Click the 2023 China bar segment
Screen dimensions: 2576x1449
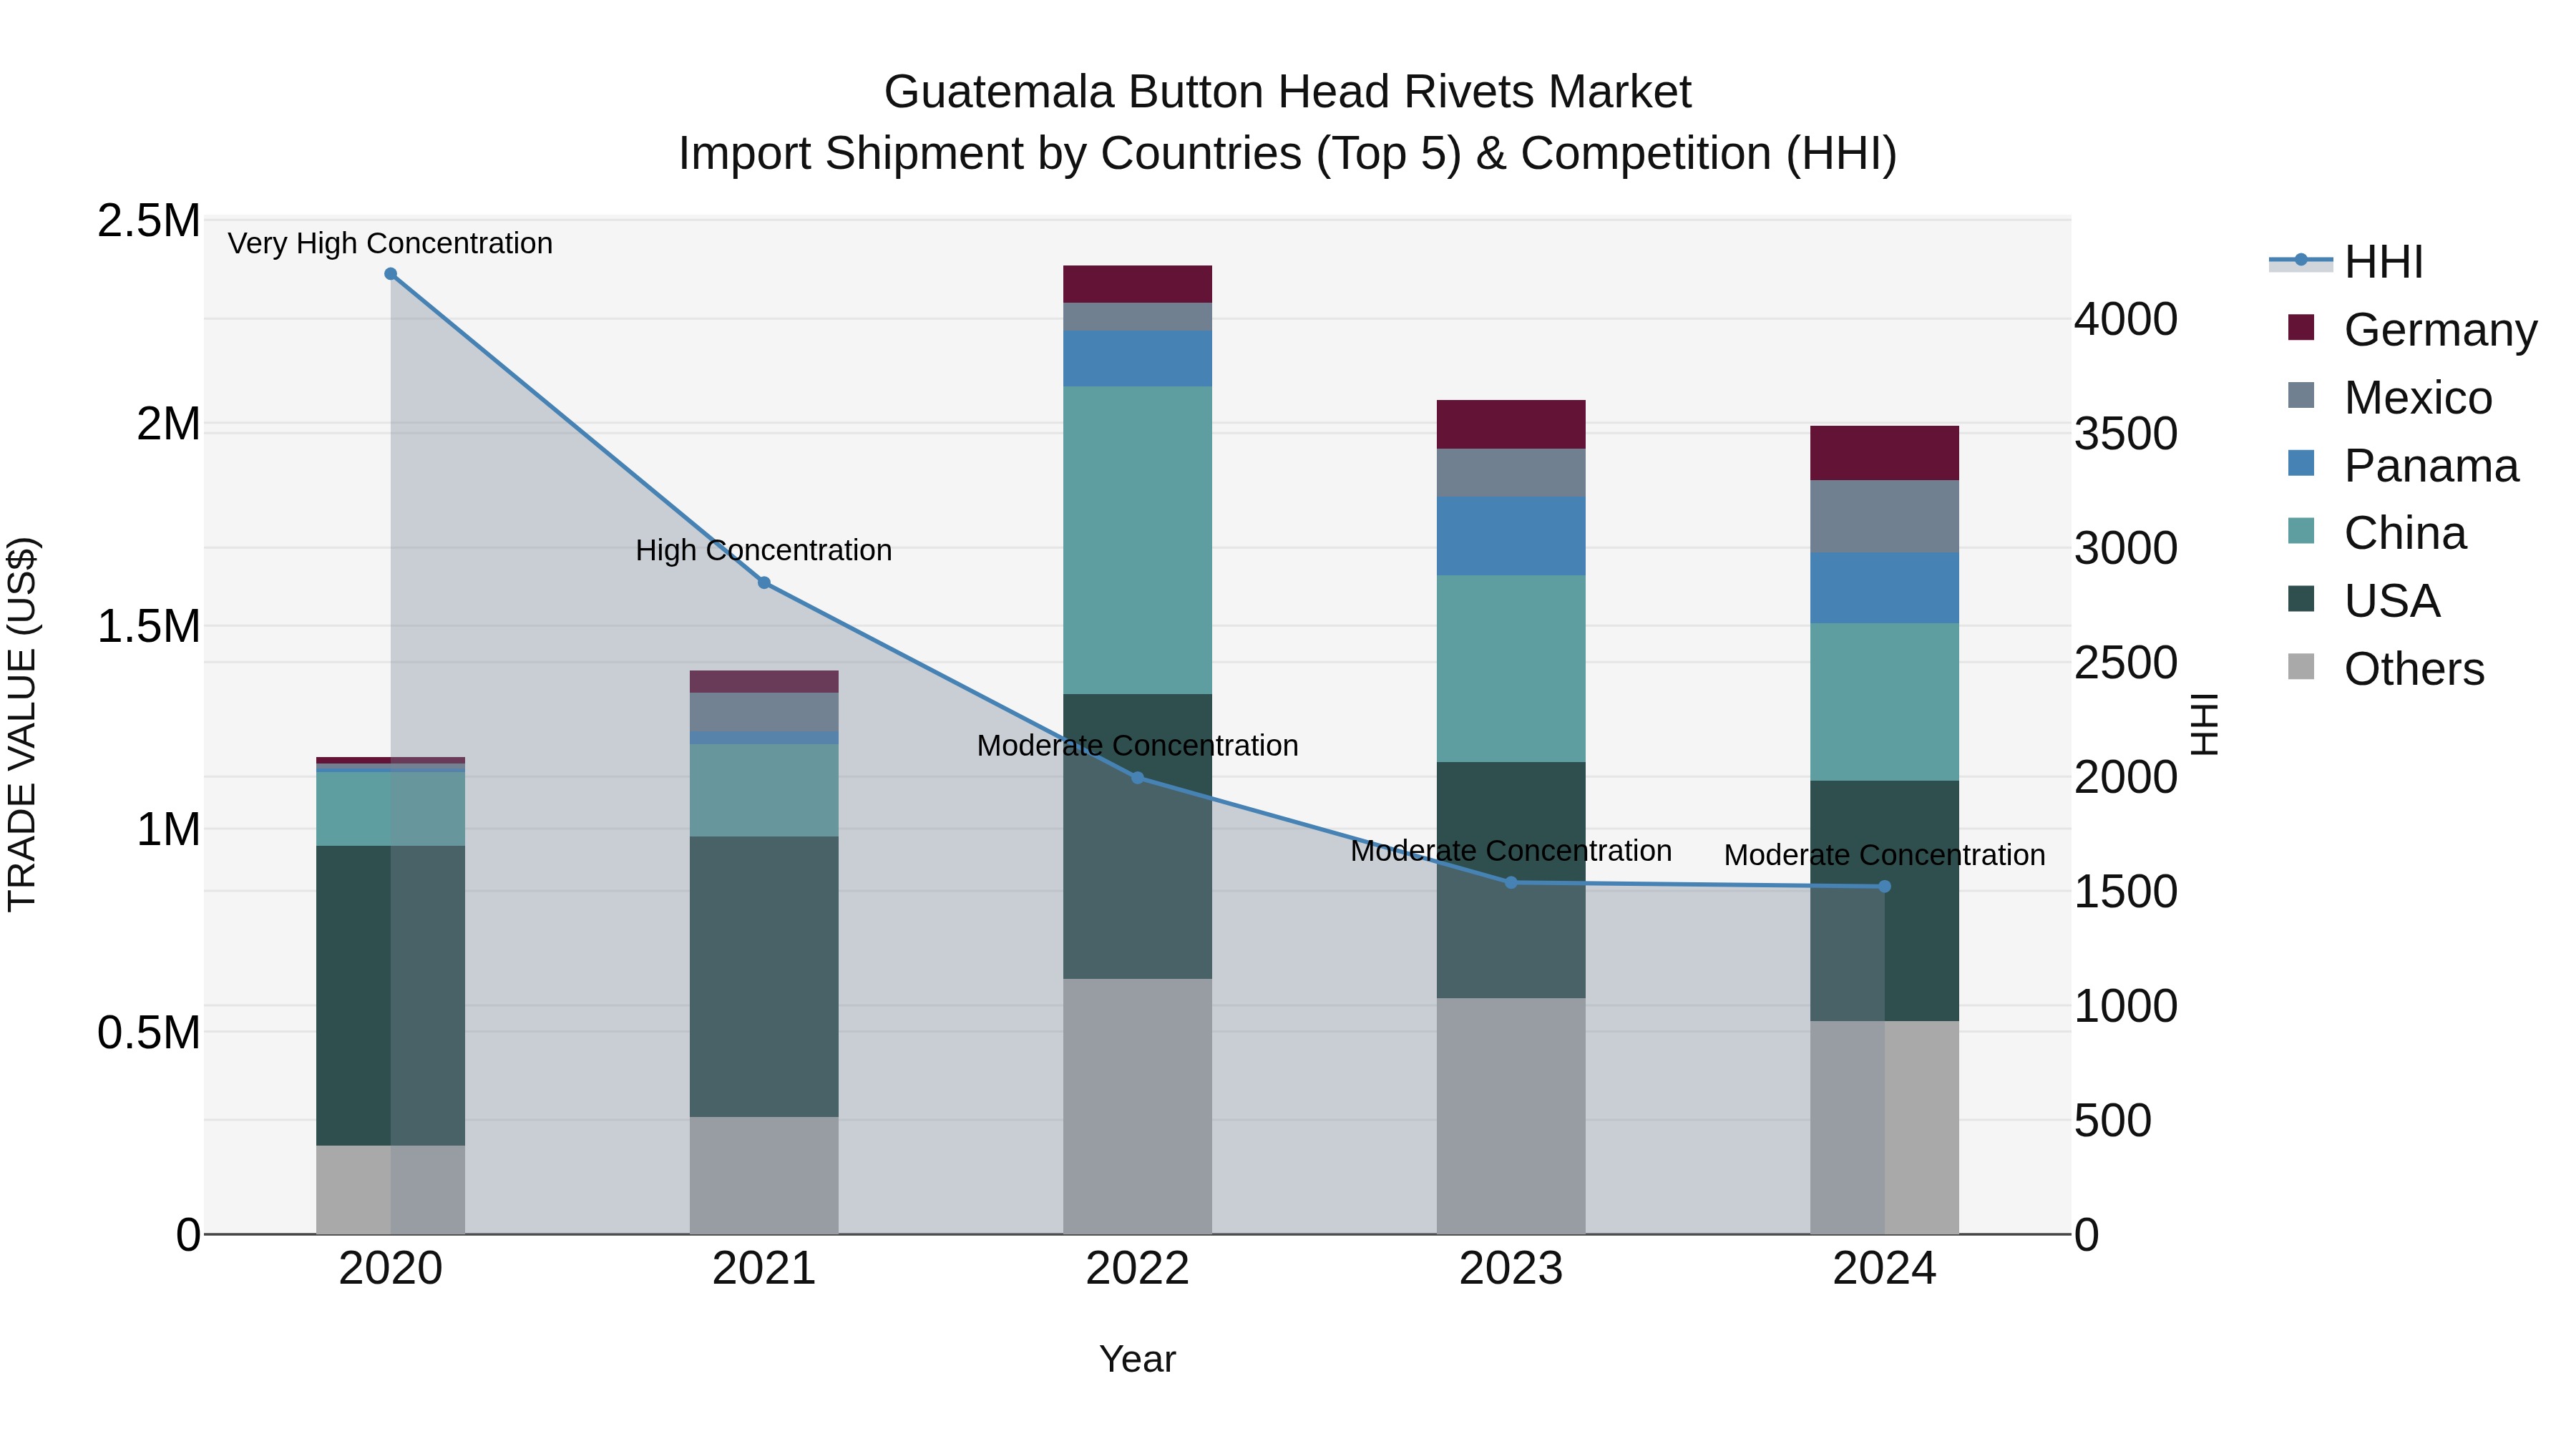1511,668
